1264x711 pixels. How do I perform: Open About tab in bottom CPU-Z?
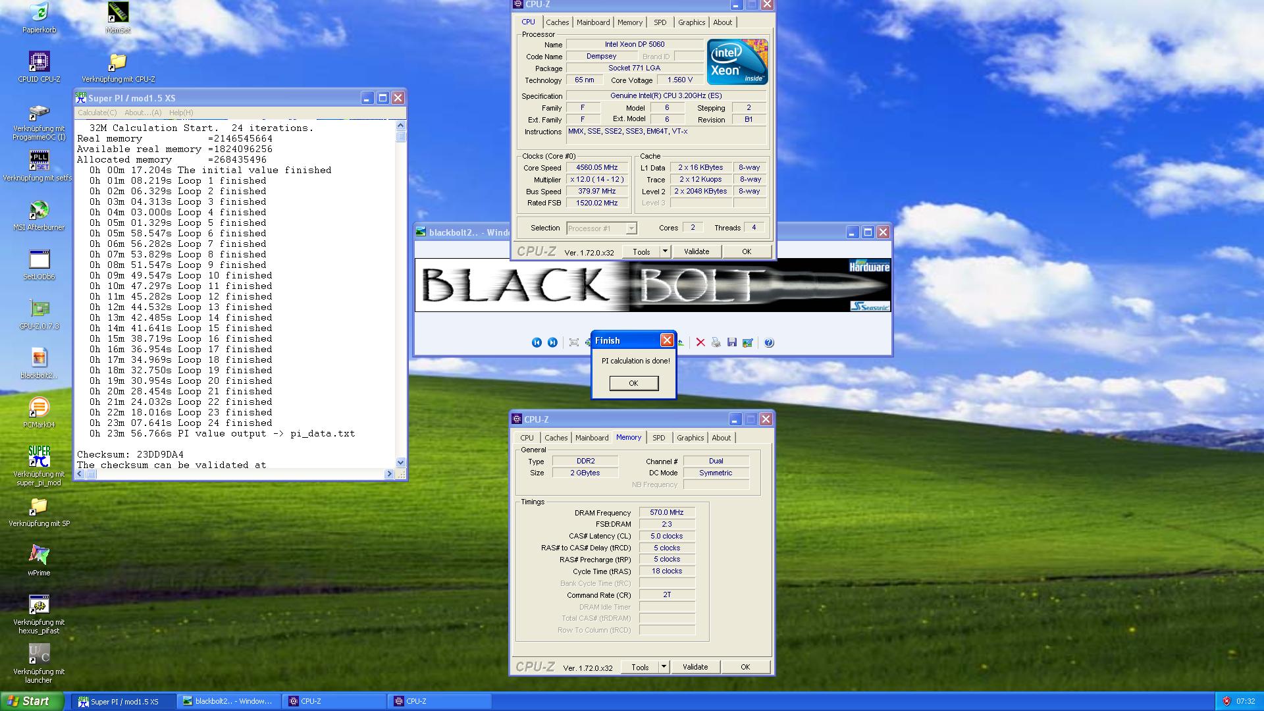[722, 438]
